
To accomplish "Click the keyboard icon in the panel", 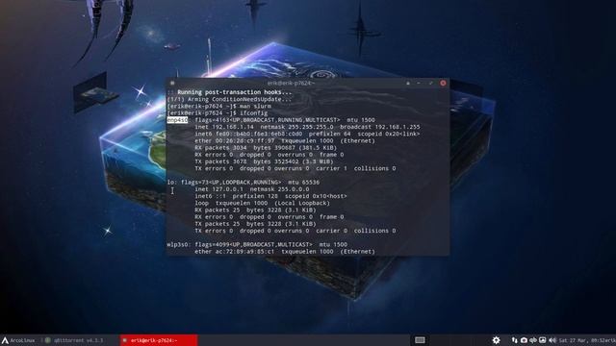I will 420,340.
